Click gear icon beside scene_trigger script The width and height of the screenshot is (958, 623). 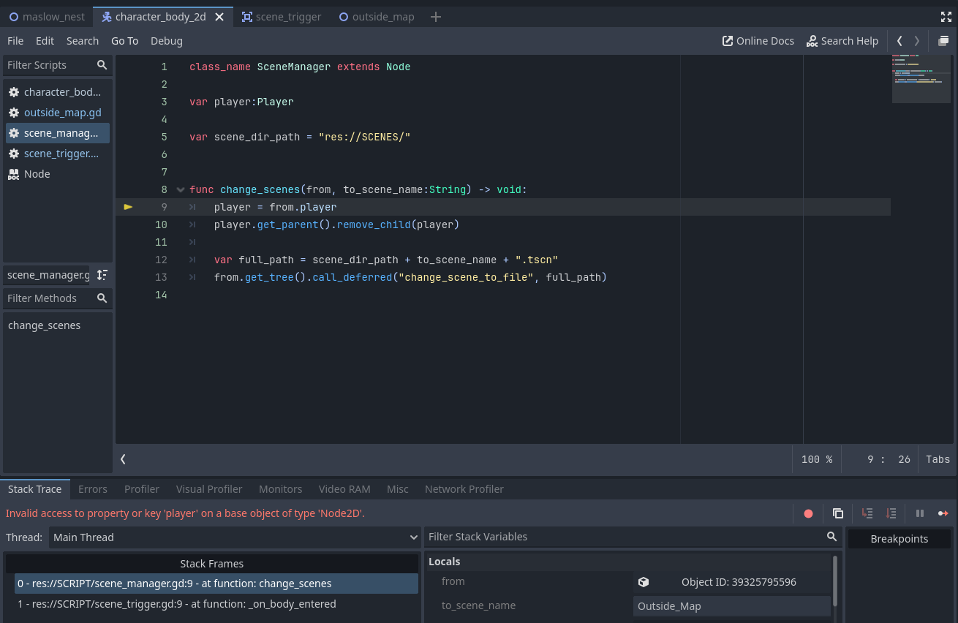(x=14, y=154)
